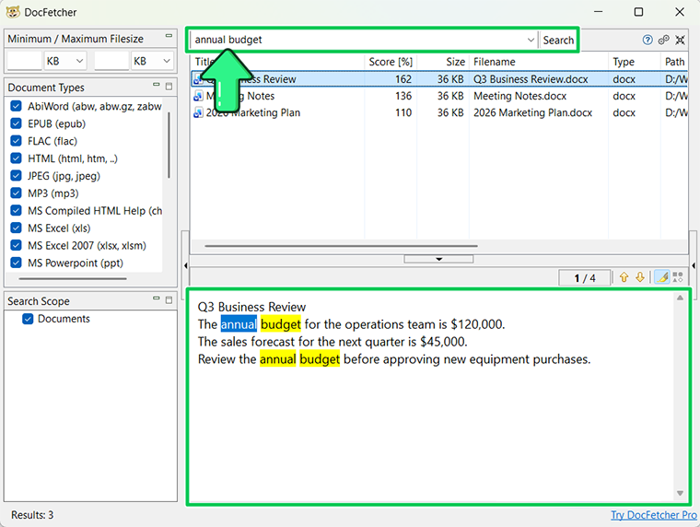The width and height of the screenshot is (700, 527).
Task: Uncheck MS Excel 2007 (xlsx, xlsm)
Action: point(16,246)
